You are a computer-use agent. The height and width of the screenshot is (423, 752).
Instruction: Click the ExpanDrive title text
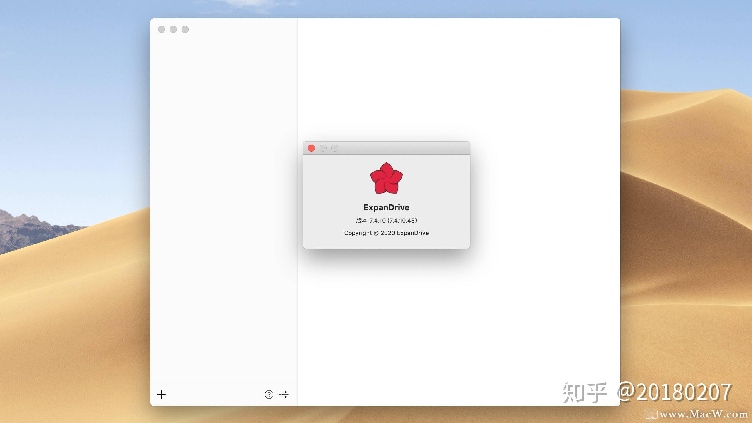coord(386,207)
